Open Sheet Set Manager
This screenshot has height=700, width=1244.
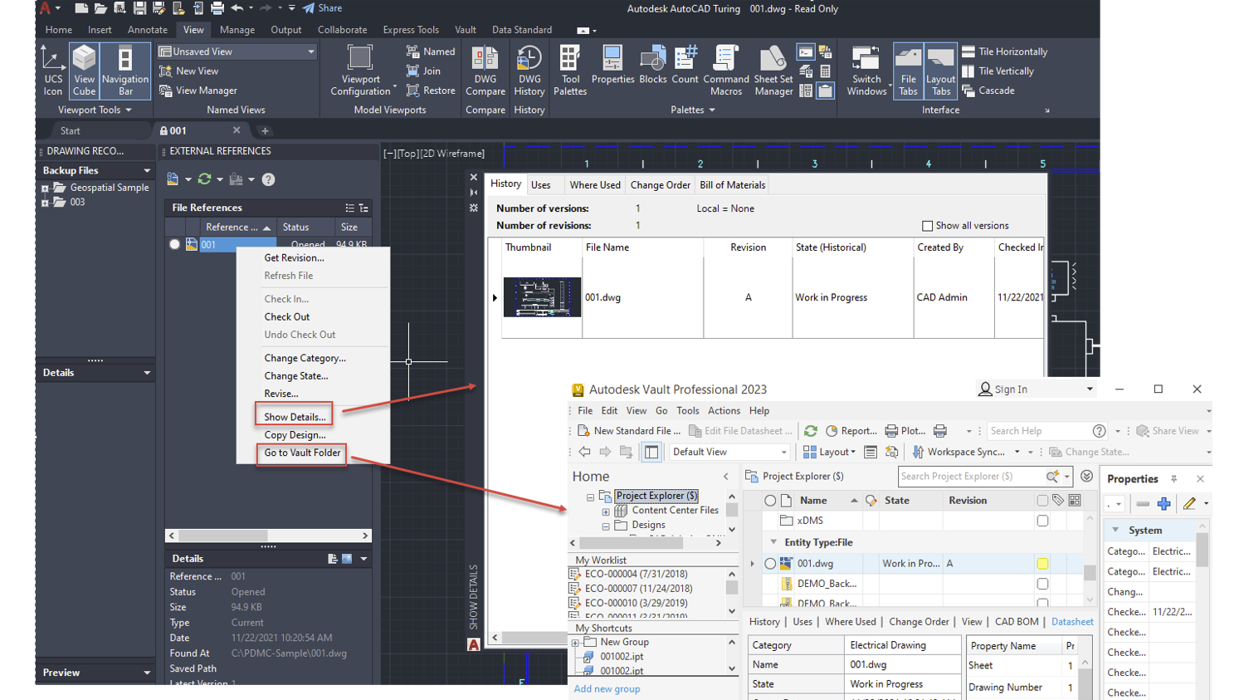tap(773, 71)
